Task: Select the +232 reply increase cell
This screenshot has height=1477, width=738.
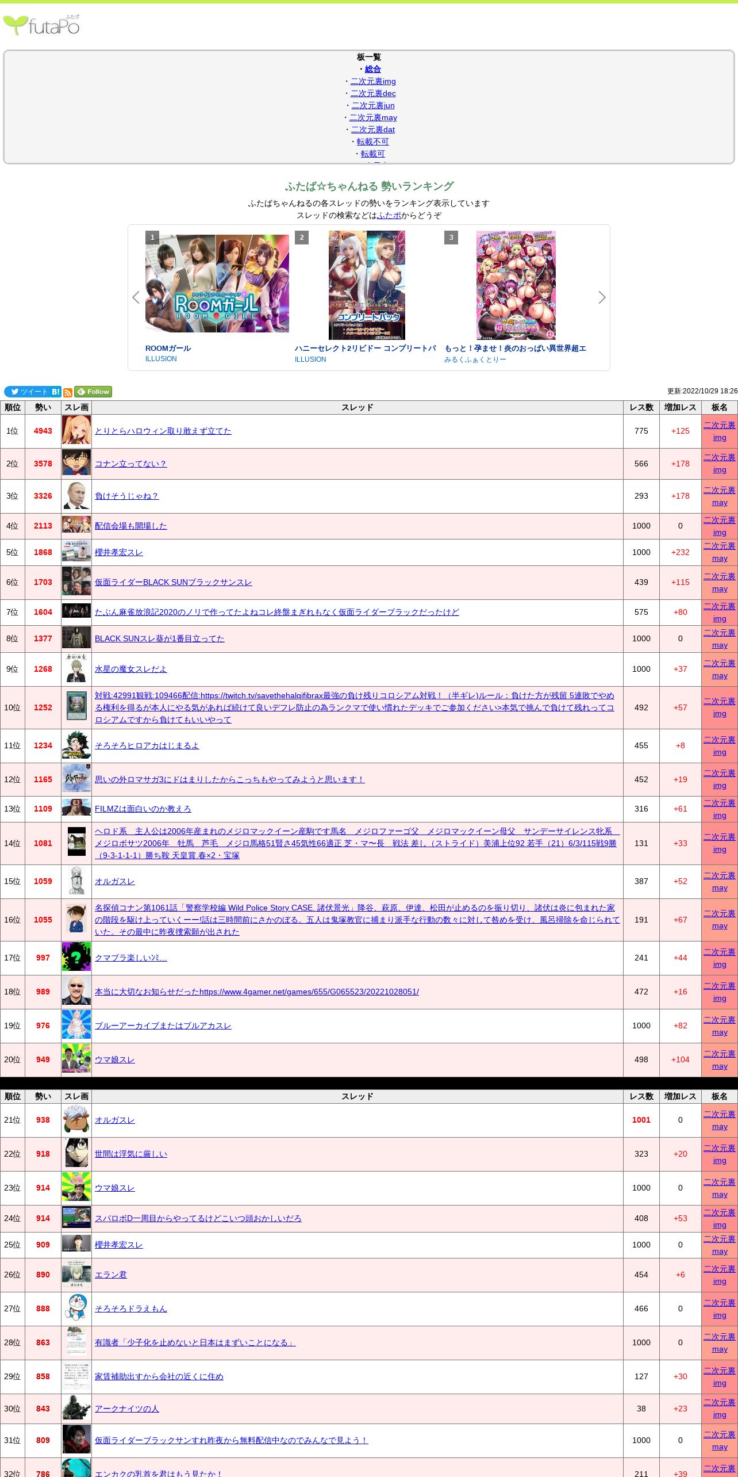Action: 681,552
